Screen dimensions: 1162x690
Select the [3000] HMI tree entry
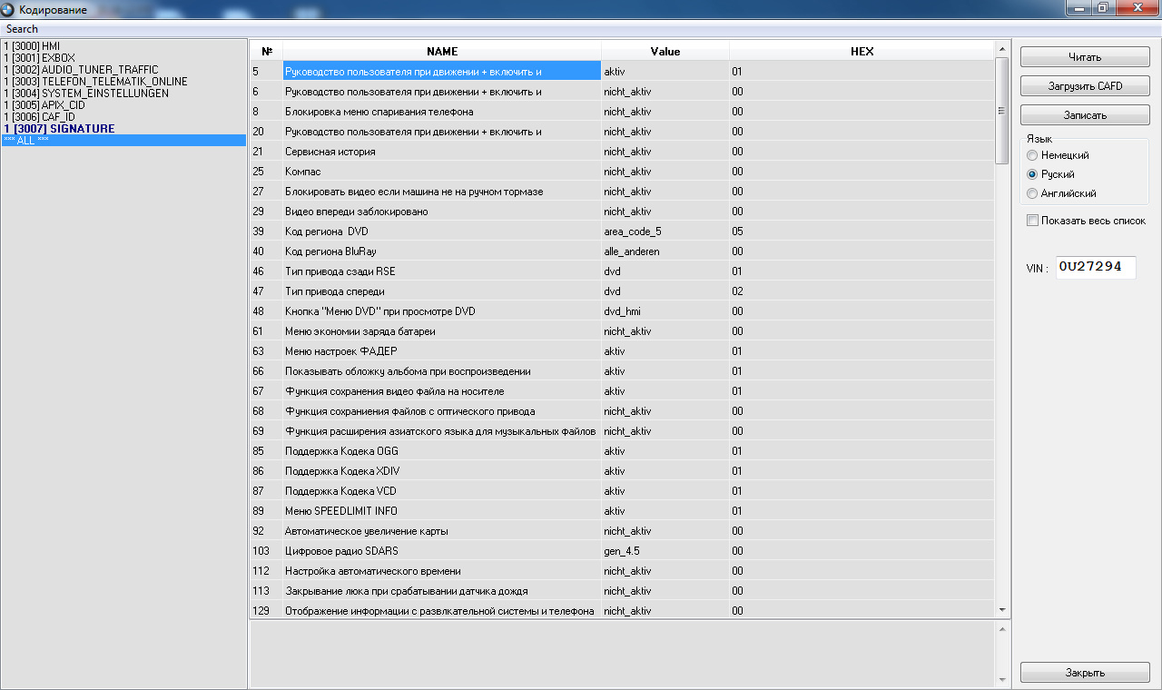[33, 46]
